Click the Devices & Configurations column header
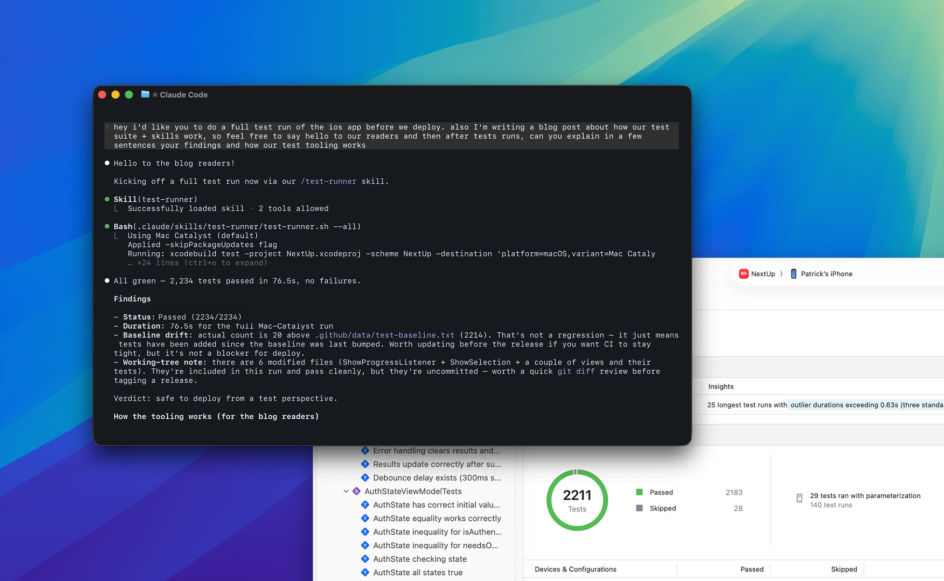The image size is (944, 581). coord(576,569)
